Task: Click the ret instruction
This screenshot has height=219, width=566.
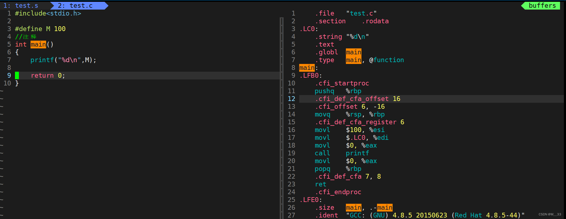Action: 320,184
